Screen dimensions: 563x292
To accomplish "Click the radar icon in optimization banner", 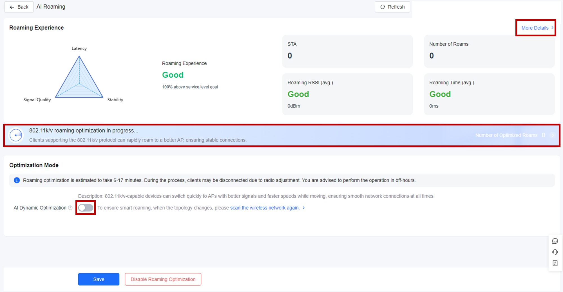I will point(16,135).
